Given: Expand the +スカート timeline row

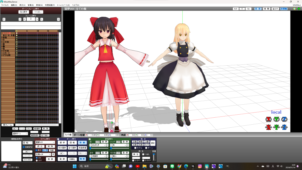Looking at the screenshot, I should (2, 53).
